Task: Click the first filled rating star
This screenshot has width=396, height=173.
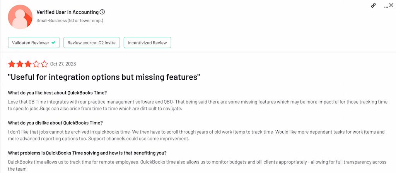Action: pos(12,64)
